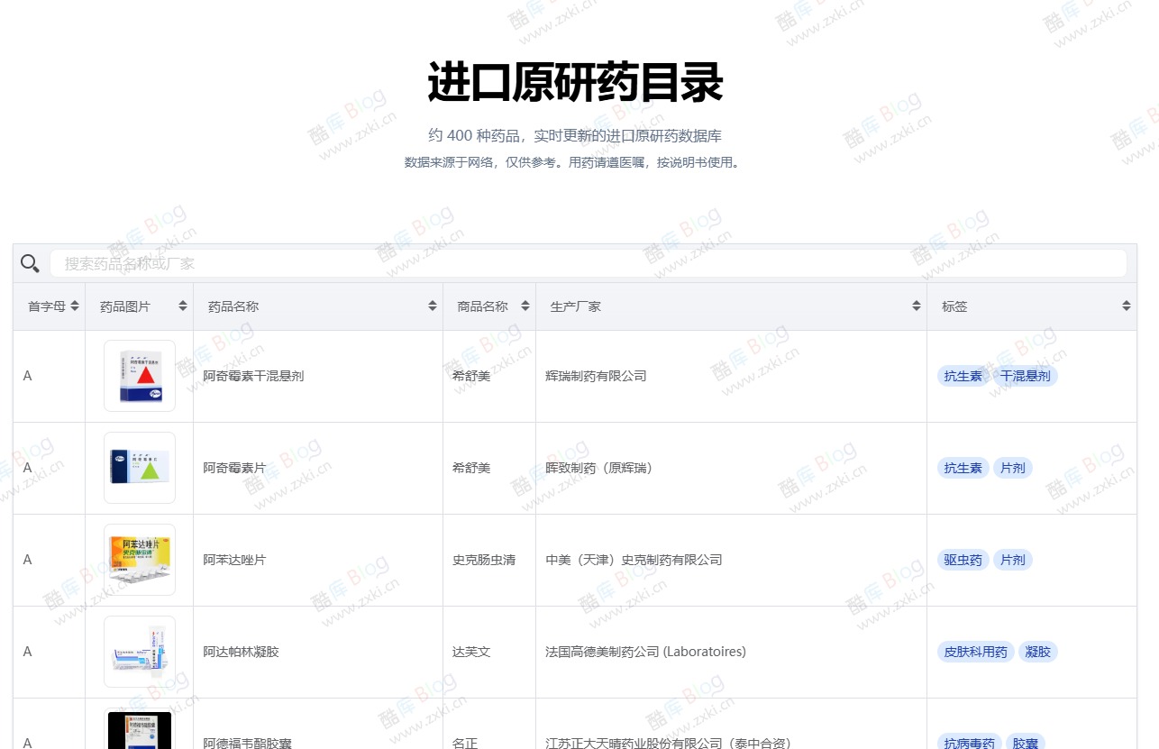Select the 凝胶 tag on 阿达帕林凝胶 row

pos(1037,652)
